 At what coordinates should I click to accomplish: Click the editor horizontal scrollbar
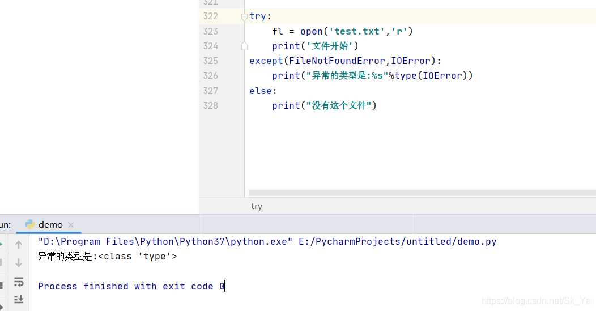[x=422, y=193]
